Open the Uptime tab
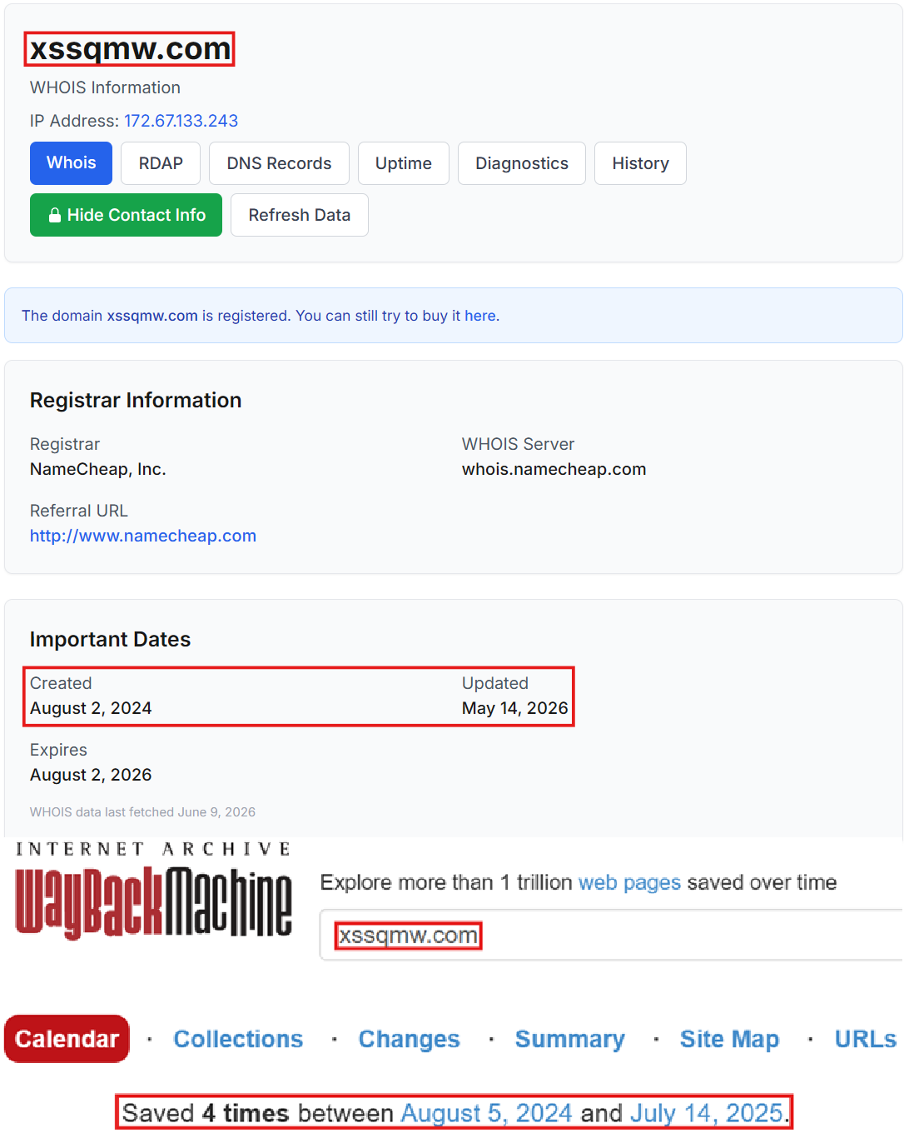This screenshot has height=1143, width=904. point(404,163)
